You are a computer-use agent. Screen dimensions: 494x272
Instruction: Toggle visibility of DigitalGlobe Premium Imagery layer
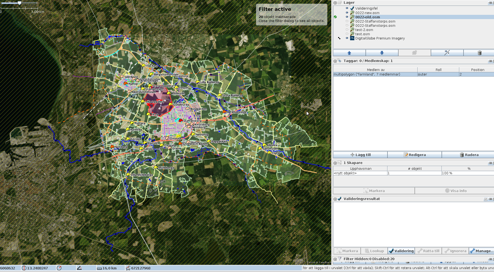347,38
